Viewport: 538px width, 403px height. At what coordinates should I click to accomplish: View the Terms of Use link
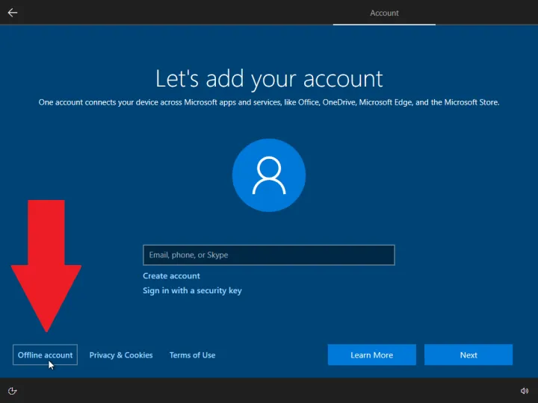tap(192, 355)
